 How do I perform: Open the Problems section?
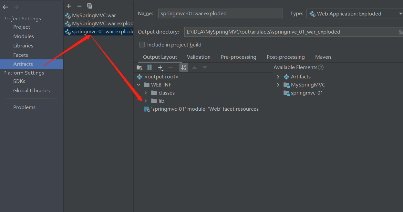click(24, 107)
